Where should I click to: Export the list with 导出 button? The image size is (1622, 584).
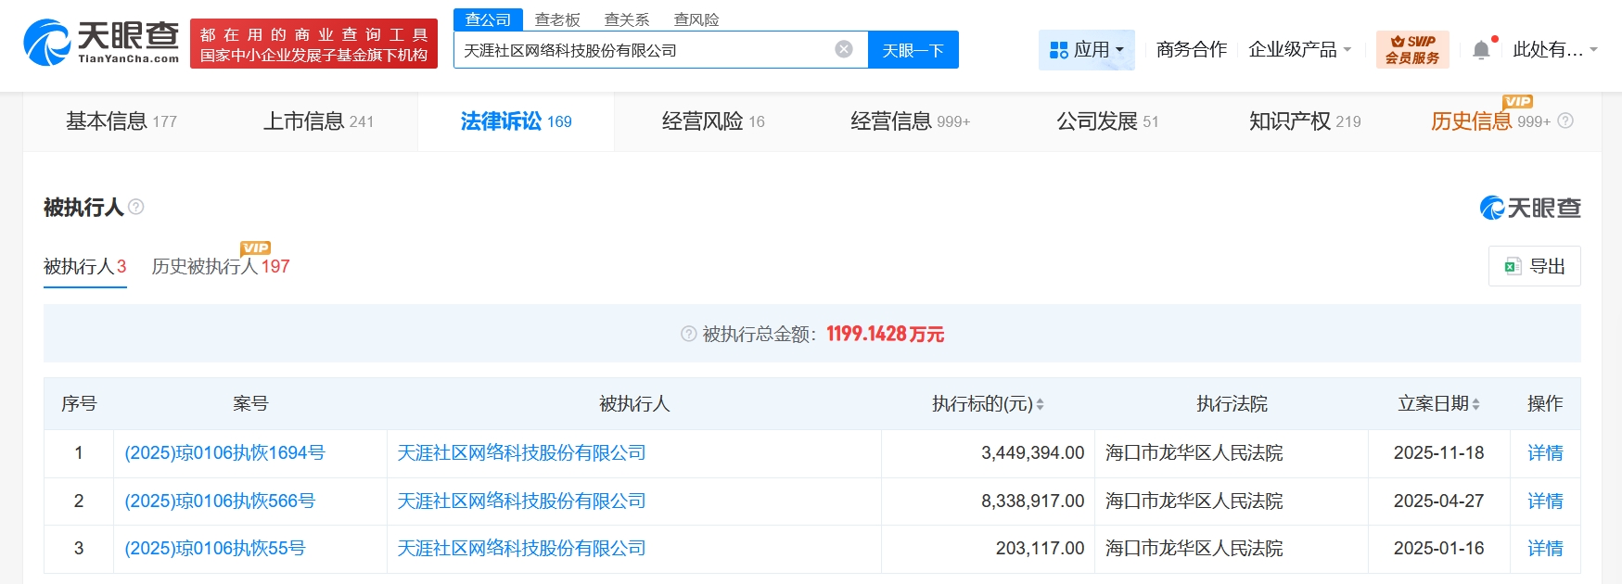click(1534, 266)
